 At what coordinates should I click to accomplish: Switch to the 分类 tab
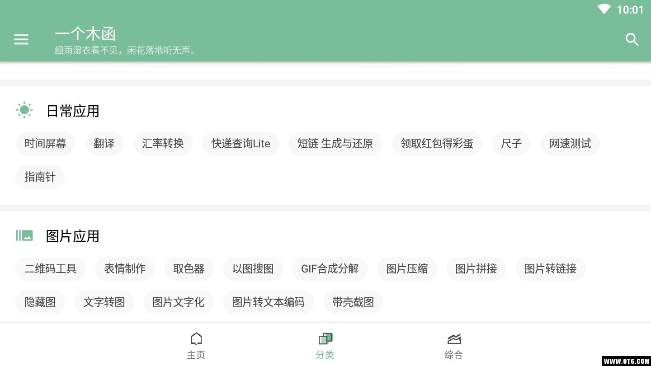[325, 346]
